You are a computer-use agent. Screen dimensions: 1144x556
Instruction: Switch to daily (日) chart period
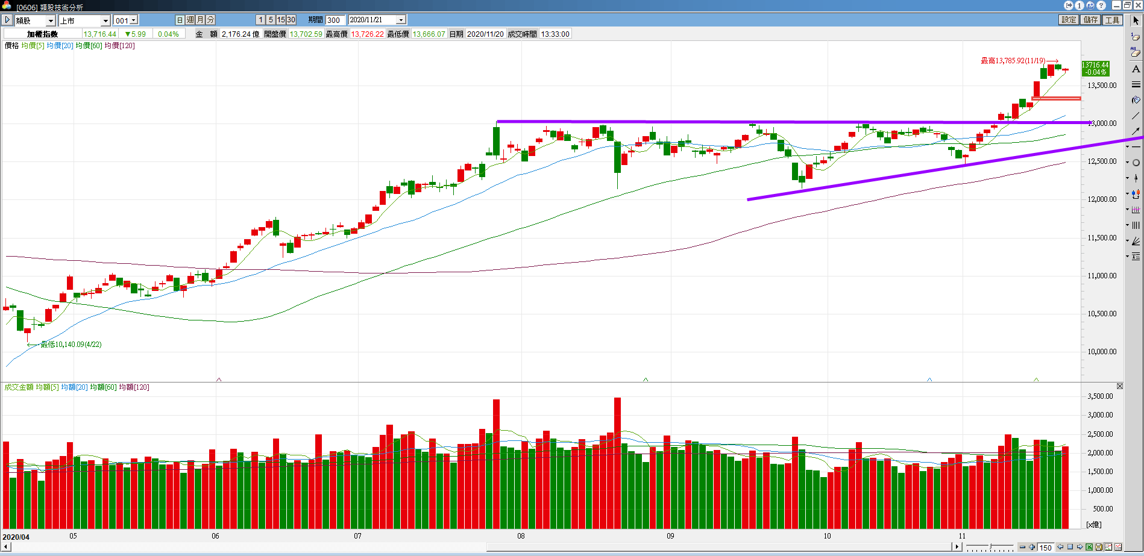click(x=180, y=20)
